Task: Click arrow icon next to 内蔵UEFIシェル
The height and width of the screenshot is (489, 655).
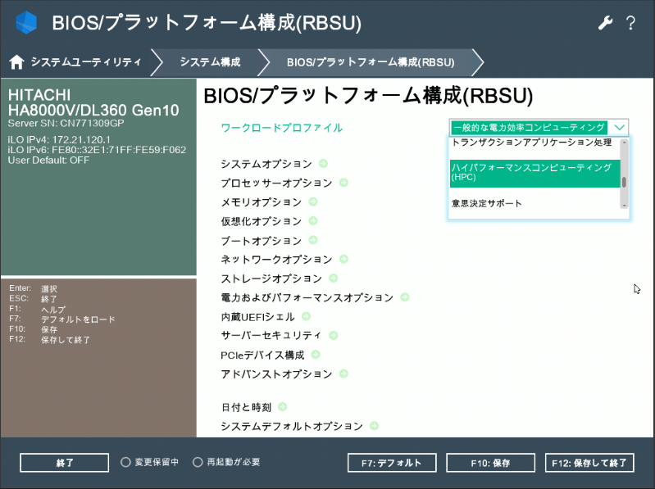Action: [x=306, y=316]
